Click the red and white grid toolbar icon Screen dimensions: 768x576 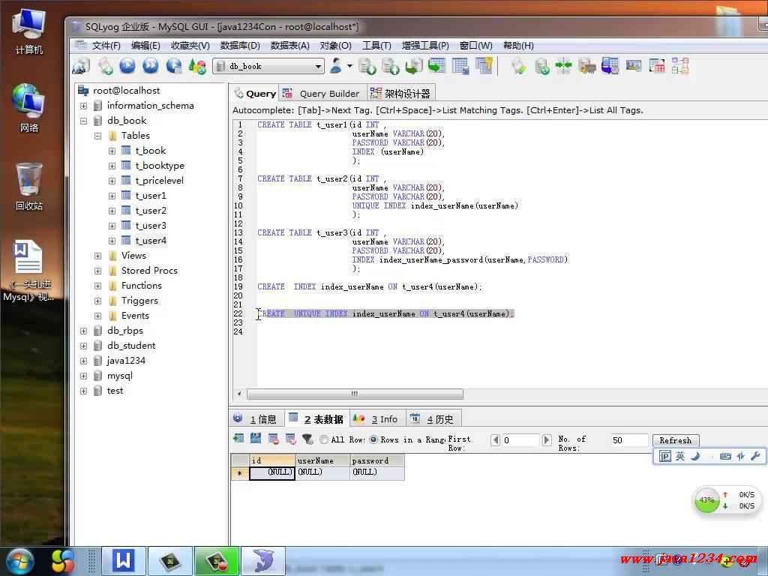click(x=657, y=66)
